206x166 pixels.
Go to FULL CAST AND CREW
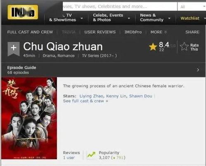click(30, 32)
